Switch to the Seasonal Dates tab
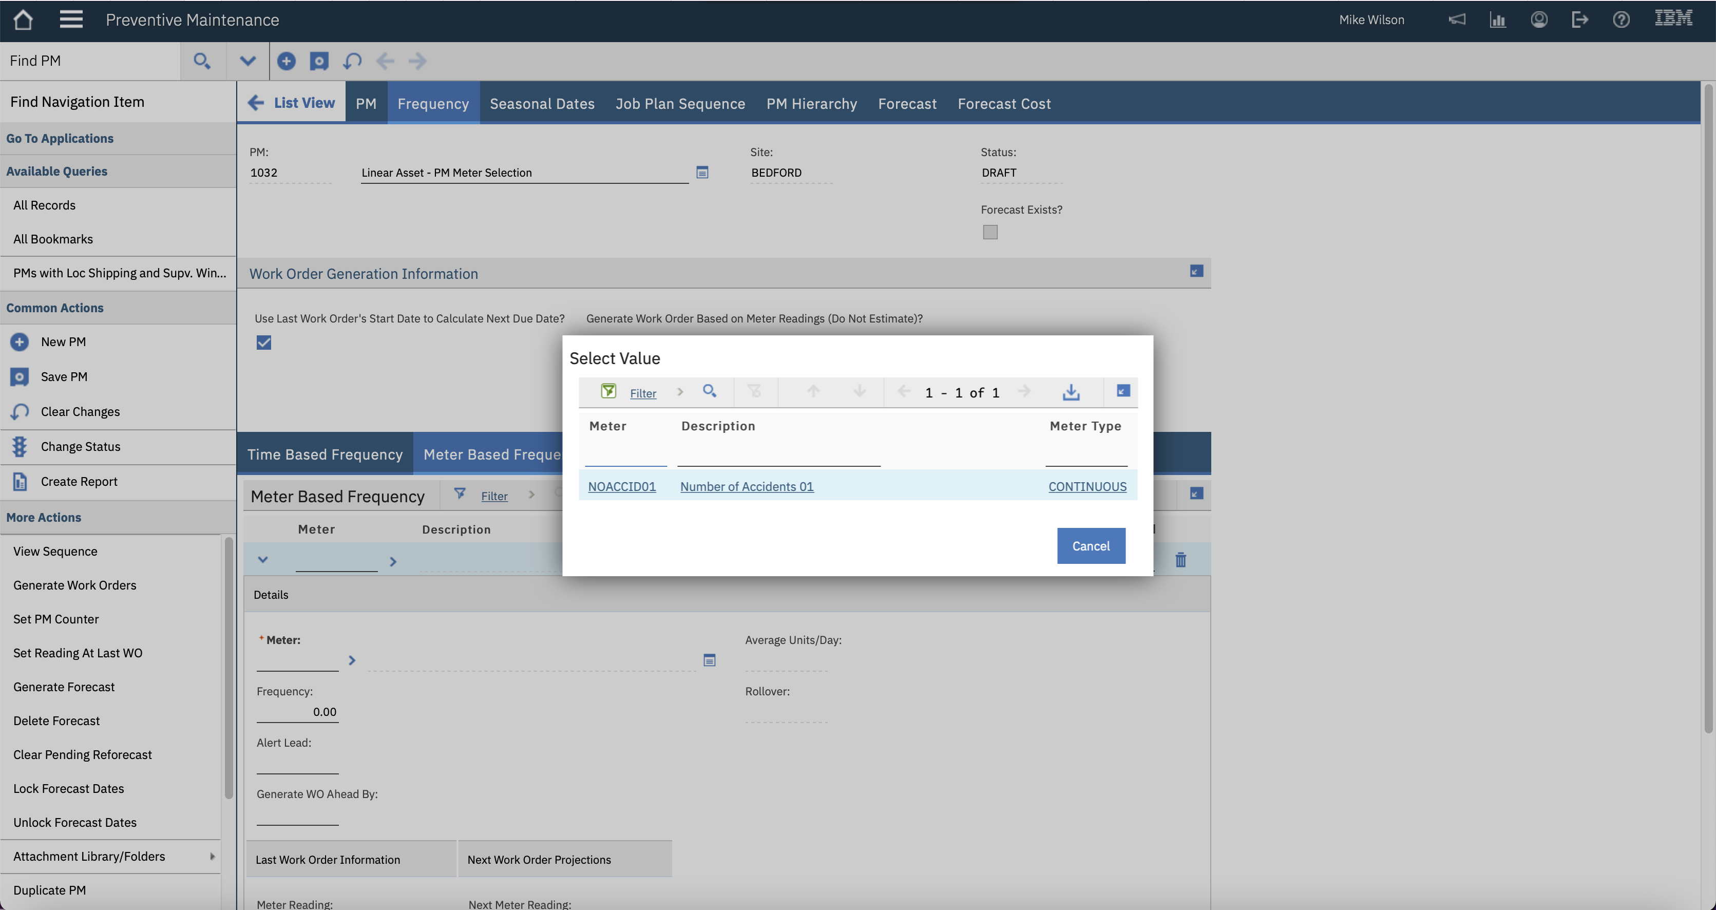 click(x=542, y=103)
